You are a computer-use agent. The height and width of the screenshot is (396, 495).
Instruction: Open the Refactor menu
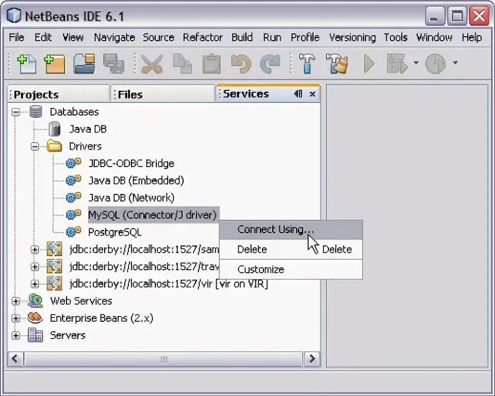(203, 37)
